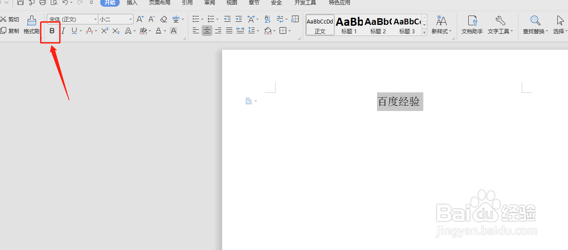Open the 视图 (View) tab
Image resolution: width=568 pixels, height=250 pixels.
(232, 3)
